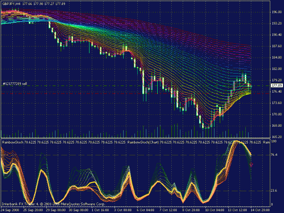284x213 pixels.
Task: Click the GBPJPY,H4 chart title text
Action: pyautogui.click(x=11, y=4)
